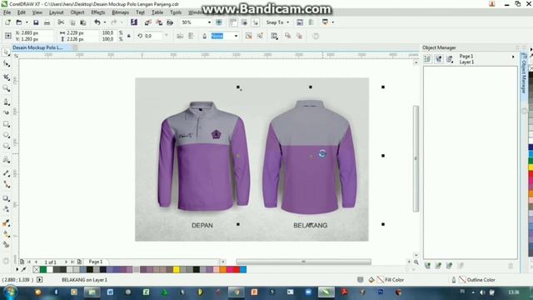
Task: Click the Open folder icon
Action: pos(19,22)
